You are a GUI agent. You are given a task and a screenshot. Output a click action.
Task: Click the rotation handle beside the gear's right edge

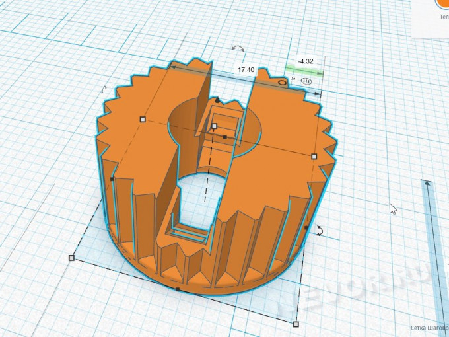click(320, 231)
